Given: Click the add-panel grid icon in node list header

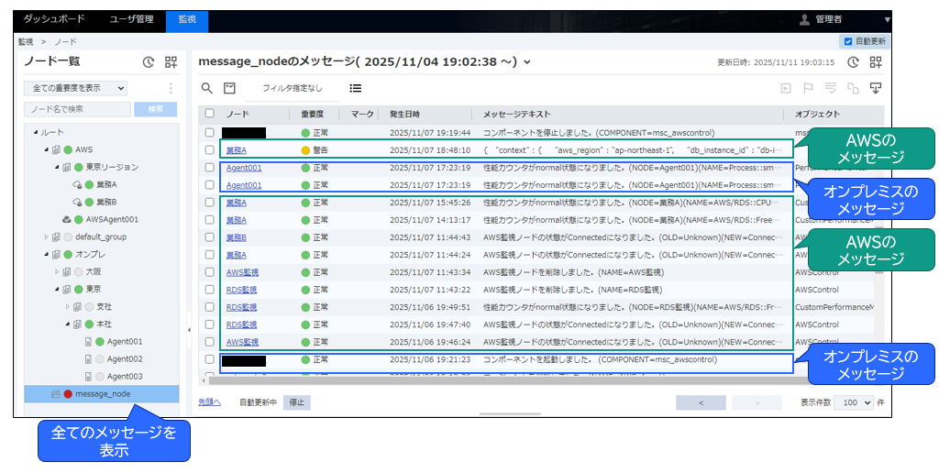Looking at the screenshot, I should [x=171, y=62].
